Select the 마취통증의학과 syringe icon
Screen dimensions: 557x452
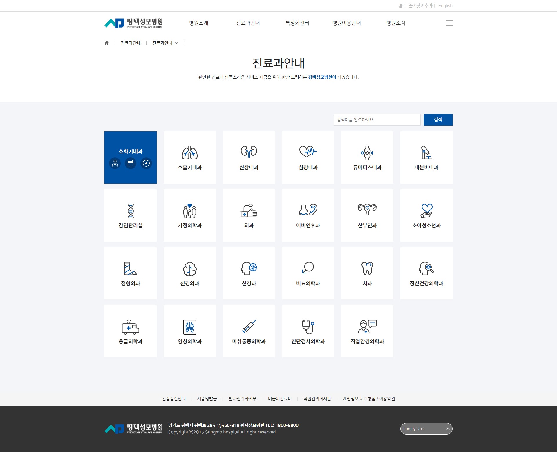(249, 326)
